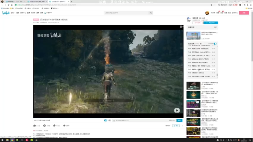The height and width of the screenshot is (142, 253).
Task: Expand the 主站 dropdown in header
Action: click(13, 13)
